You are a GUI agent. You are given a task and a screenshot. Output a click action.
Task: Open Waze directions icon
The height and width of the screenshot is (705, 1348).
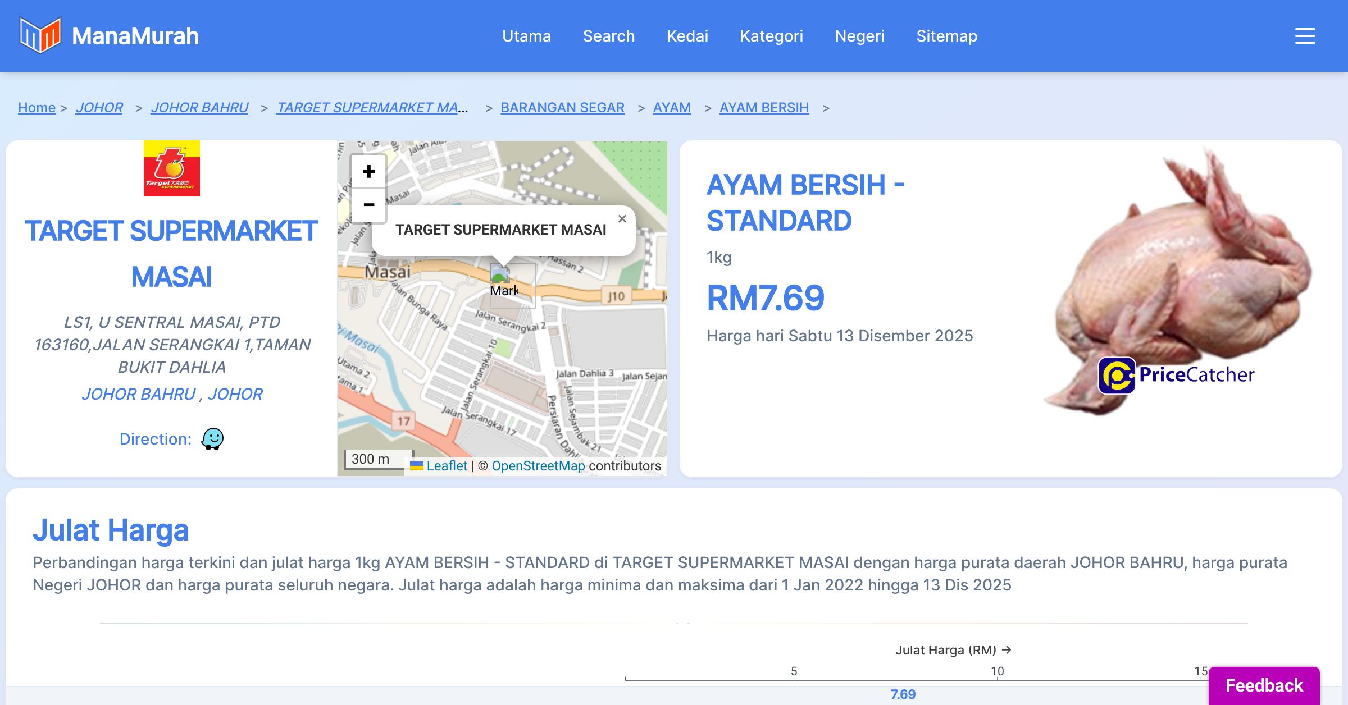pos(212,439)
